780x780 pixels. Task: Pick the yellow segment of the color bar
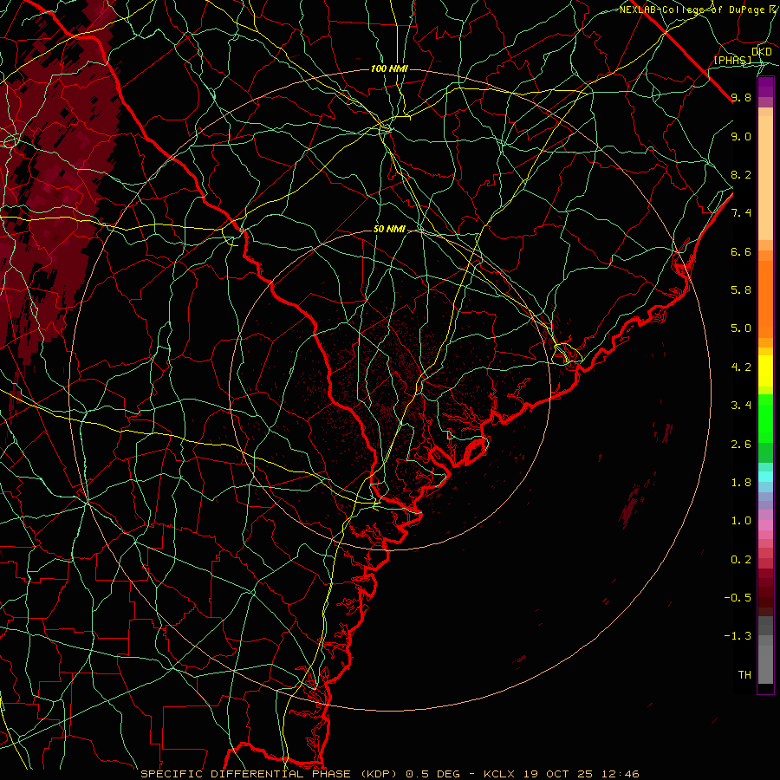tap(765, 371)
